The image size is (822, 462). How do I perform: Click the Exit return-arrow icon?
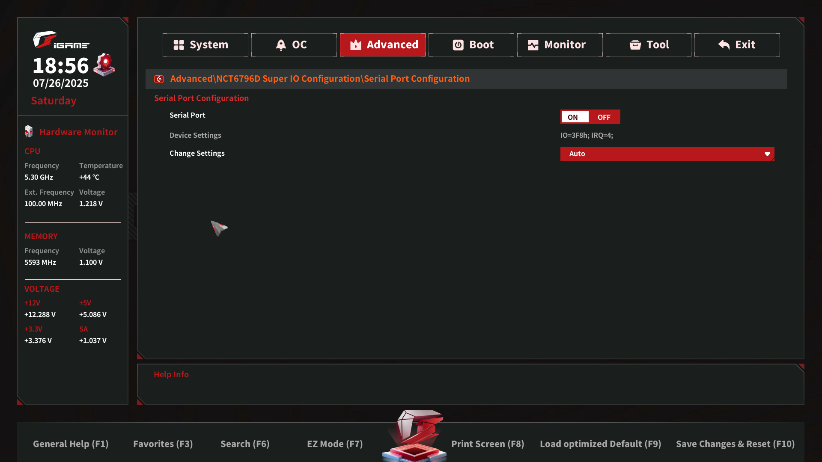[724, 45]
